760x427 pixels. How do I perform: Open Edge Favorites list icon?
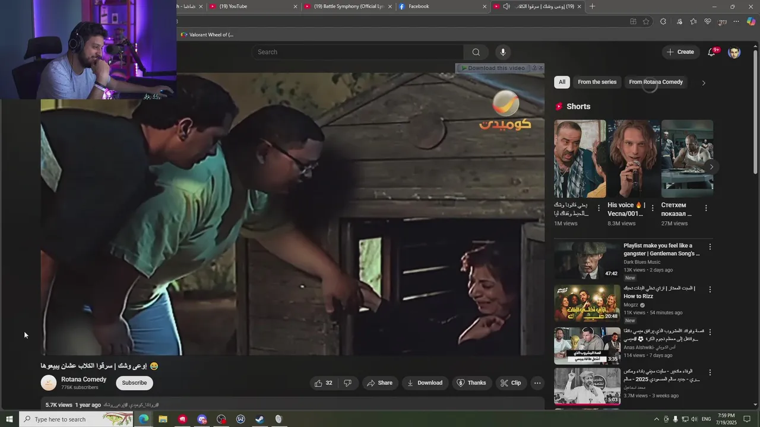(x=693, y=21)
